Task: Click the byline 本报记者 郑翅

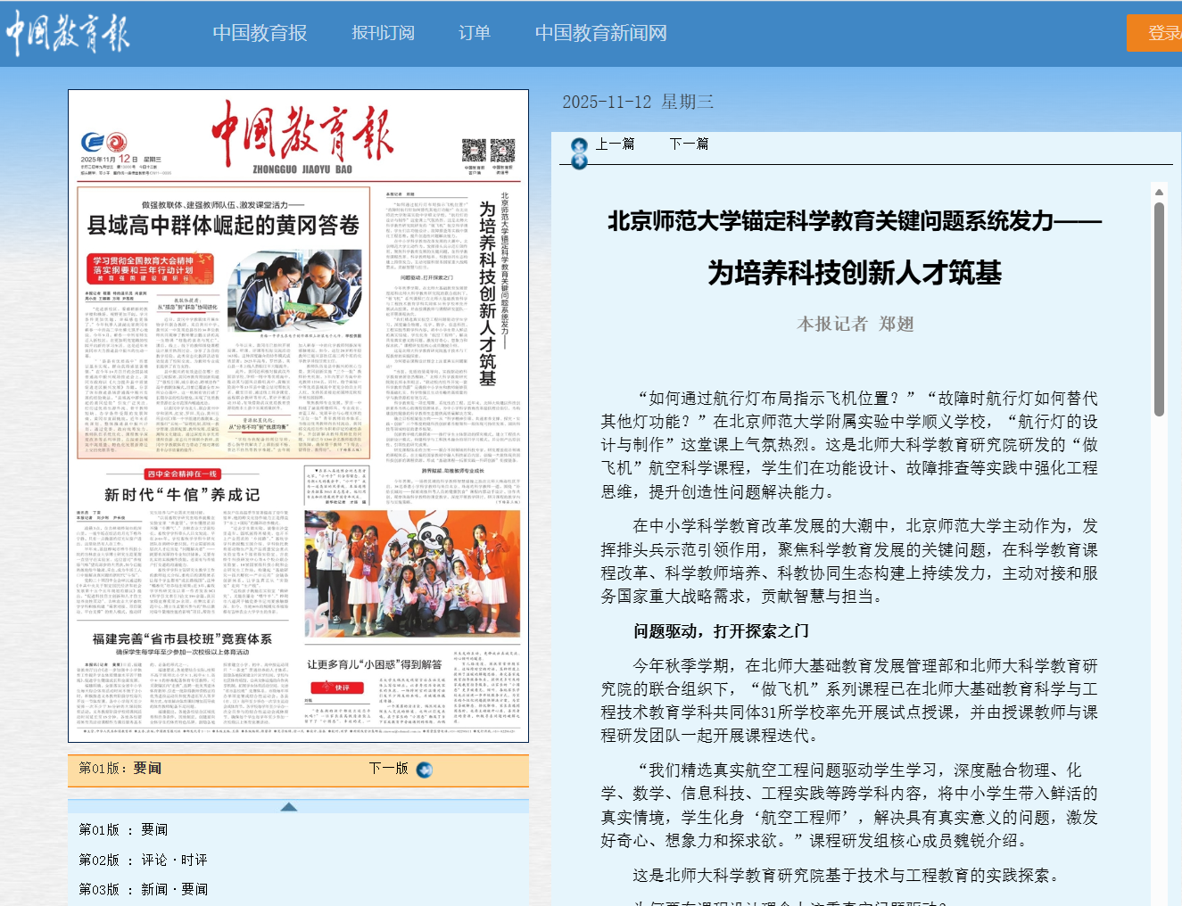Action: point(856,324)
